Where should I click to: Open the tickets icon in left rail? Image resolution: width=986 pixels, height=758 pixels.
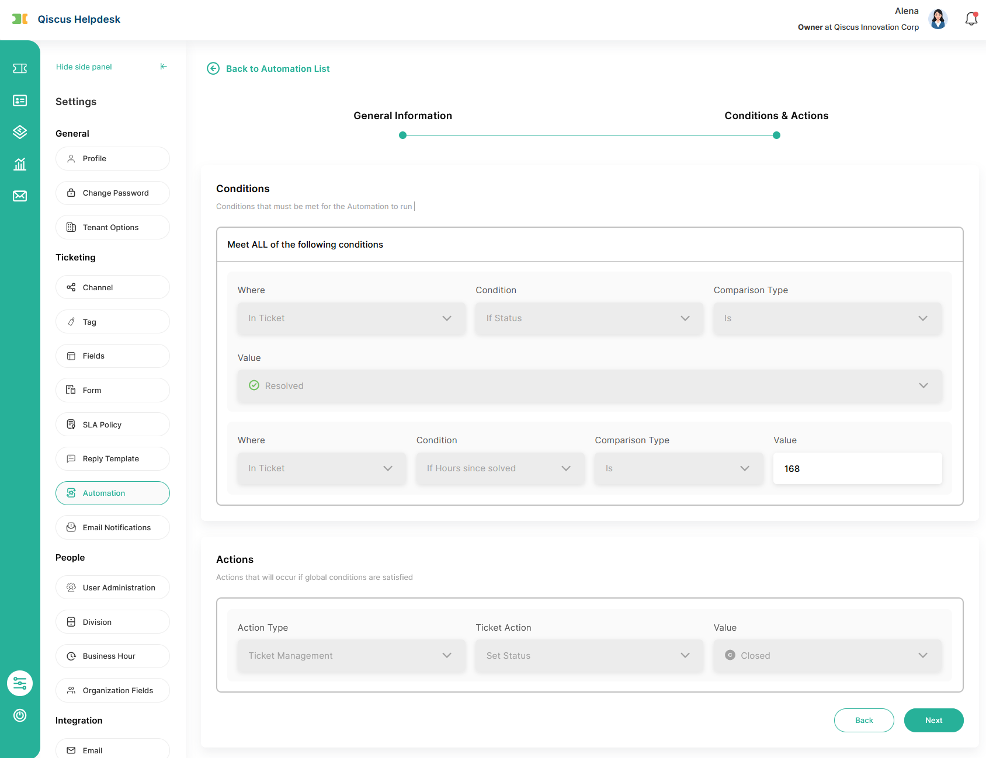point(20,69)
